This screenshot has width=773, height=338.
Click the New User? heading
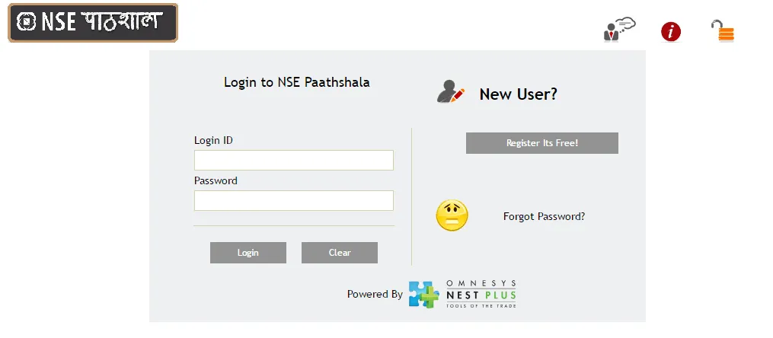518,94
